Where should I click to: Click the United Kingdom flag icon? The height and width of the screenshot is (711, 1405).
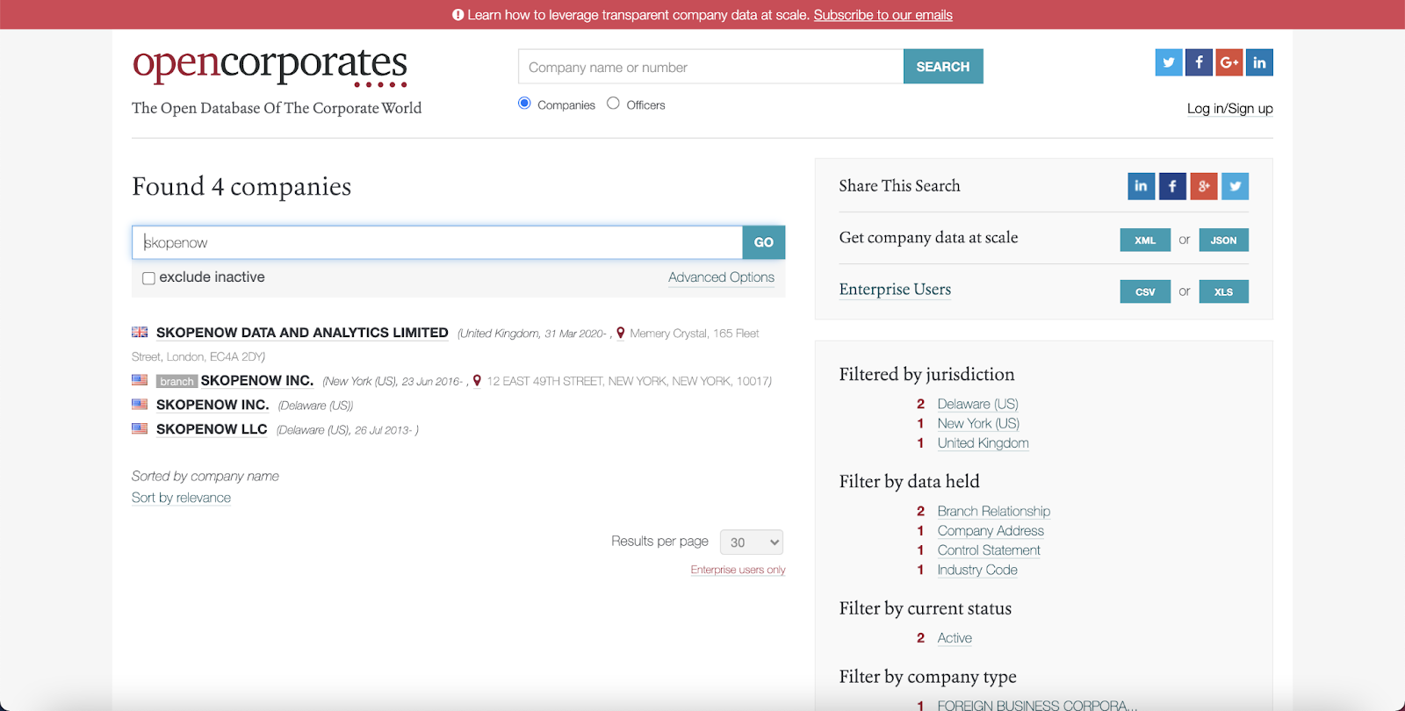coord(140,332)
